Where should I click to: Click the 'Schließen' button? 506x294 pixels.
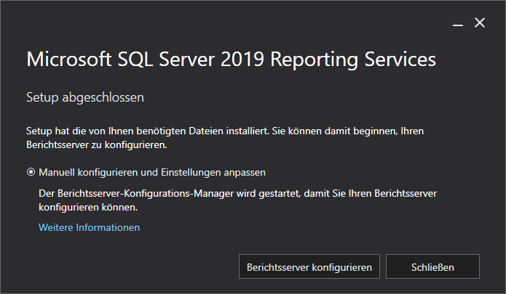tap(432, 266)
